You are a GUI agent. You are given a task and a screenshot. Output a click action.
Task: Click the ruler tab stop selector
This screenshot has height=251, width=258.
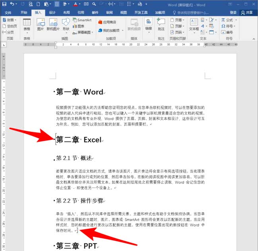pyautogui.click(x=4, y=45)
